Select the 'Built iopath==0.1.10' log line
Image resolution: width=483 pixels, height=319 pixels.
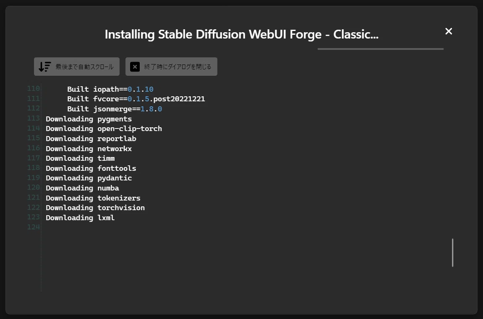click(x=110, y=89)
